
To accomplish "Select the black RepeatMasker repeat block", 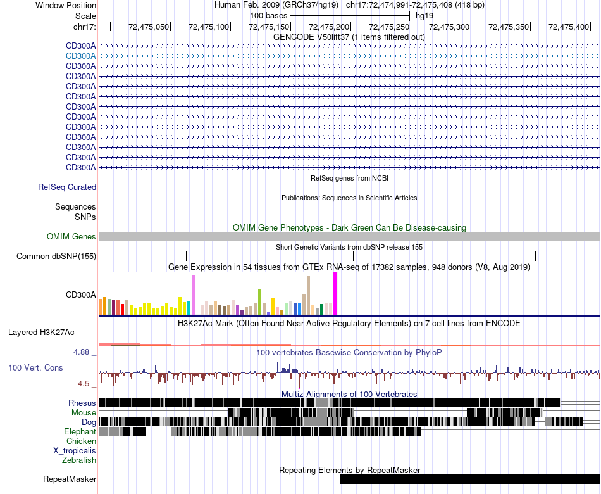I will coord(470,479).
